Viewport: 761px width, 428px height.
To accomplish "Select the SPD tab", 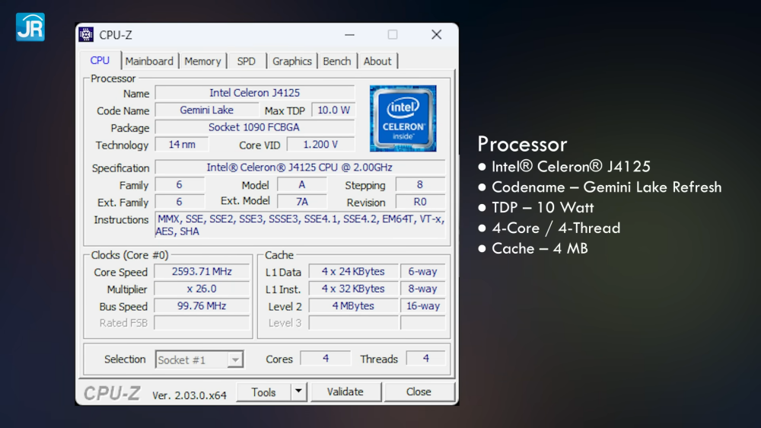I will pyautogui.click(x=246, y=61).
